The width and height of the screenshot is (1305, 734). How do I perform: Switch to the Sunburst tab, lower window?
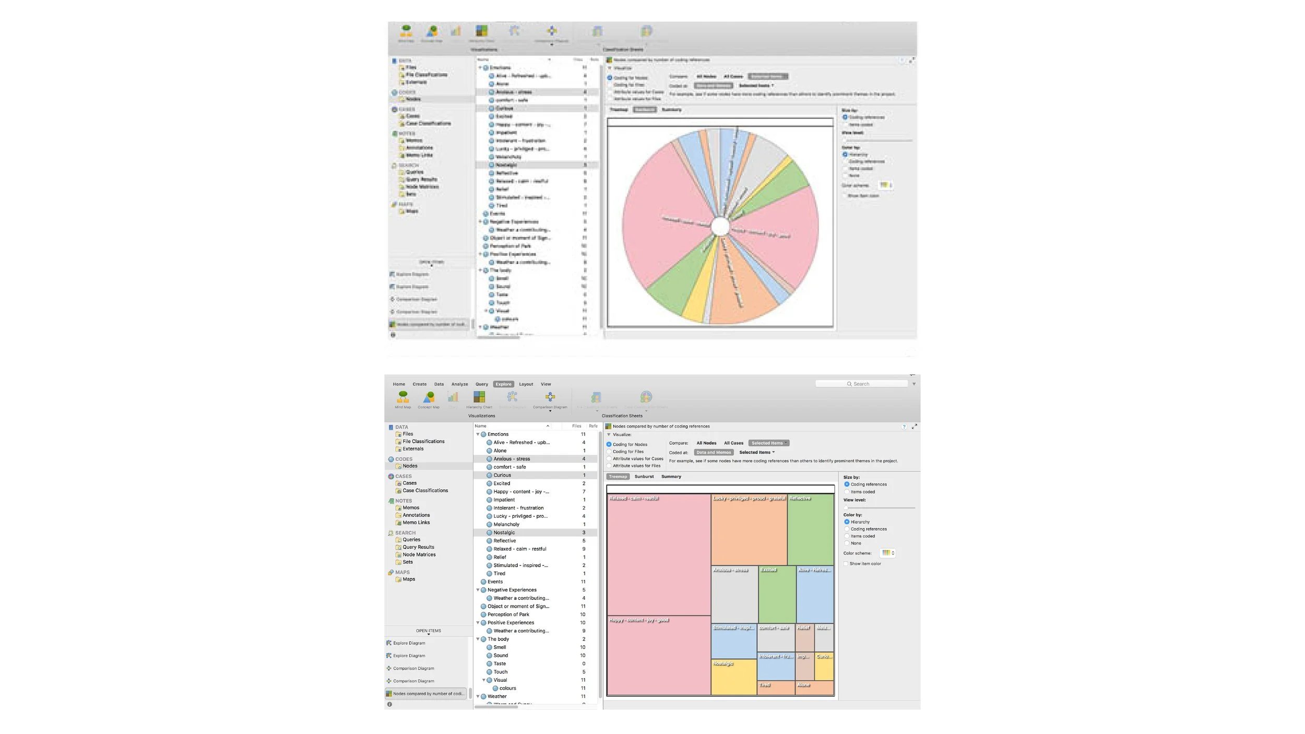pyautogui.click(x=644, y=477)
